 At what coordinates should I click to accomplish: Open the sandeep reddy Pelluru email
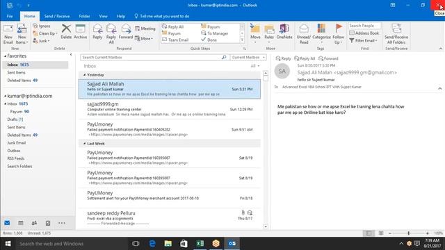[x=170, y=218]
